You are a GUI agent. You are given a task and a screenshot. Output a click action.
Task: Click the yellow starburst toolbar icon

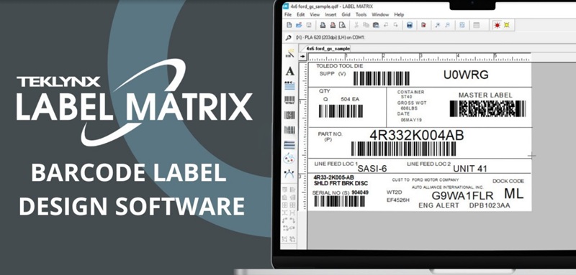(507, 25)
